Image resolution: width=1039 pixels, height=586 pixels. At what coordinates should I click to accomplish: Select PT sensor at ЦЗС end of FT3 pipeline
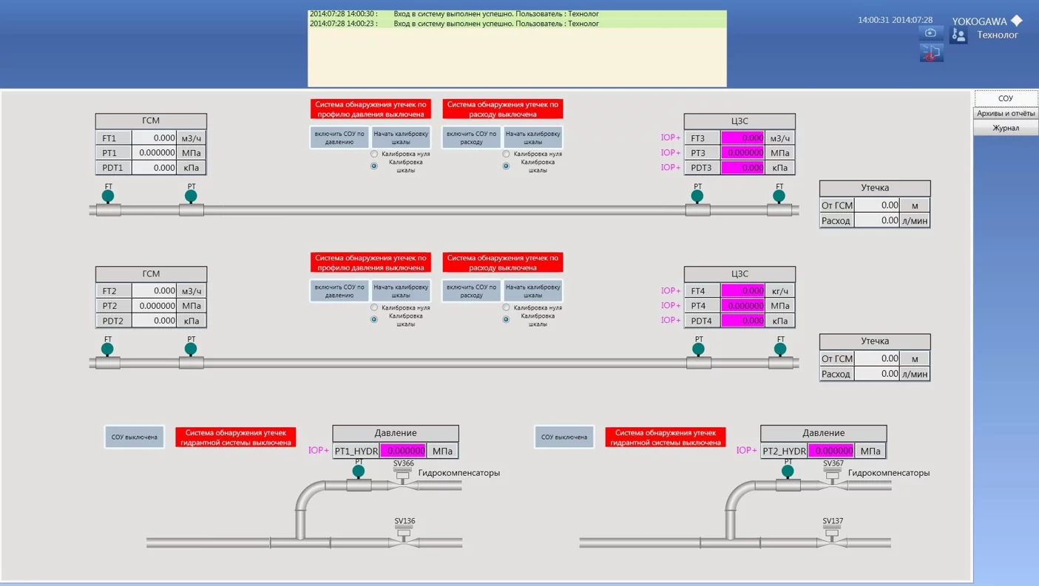[x=697, y=196]
